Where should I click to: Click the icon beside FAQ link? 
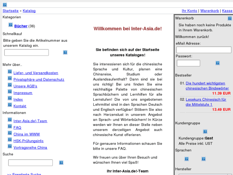coord(10,126)
